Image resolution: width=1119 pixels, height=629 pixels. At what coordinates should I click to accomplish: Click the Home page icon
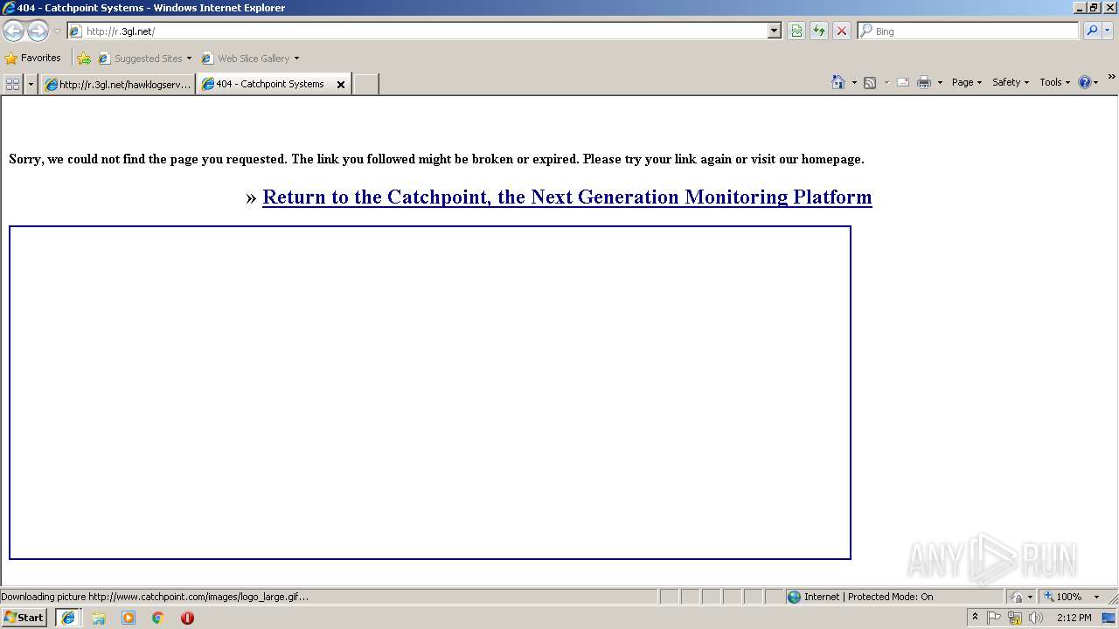tap(838, 82)
